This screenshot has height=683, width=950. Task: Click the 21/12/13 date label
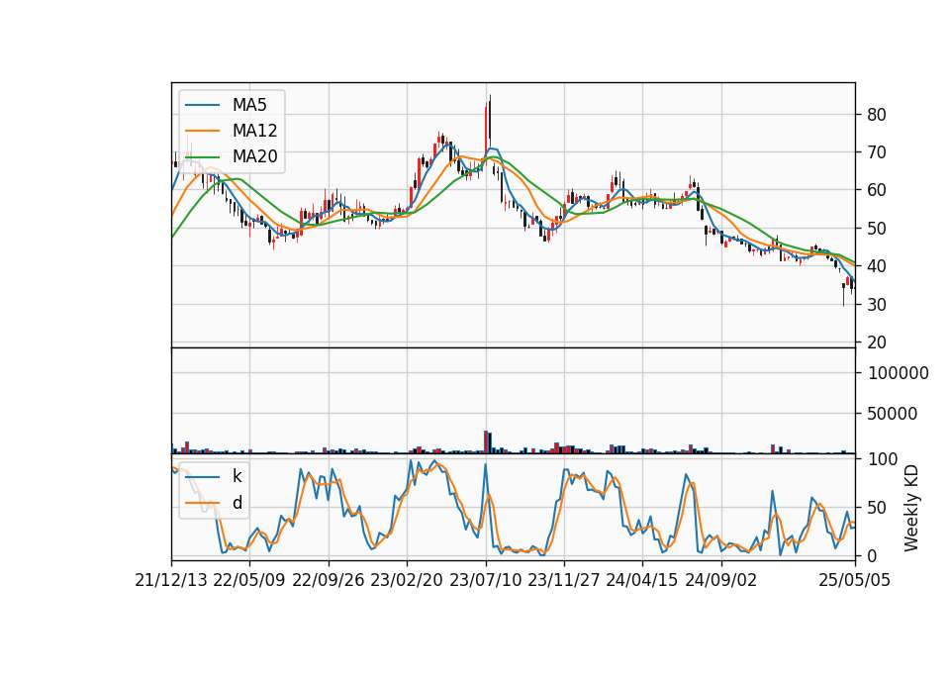(171, 581)
